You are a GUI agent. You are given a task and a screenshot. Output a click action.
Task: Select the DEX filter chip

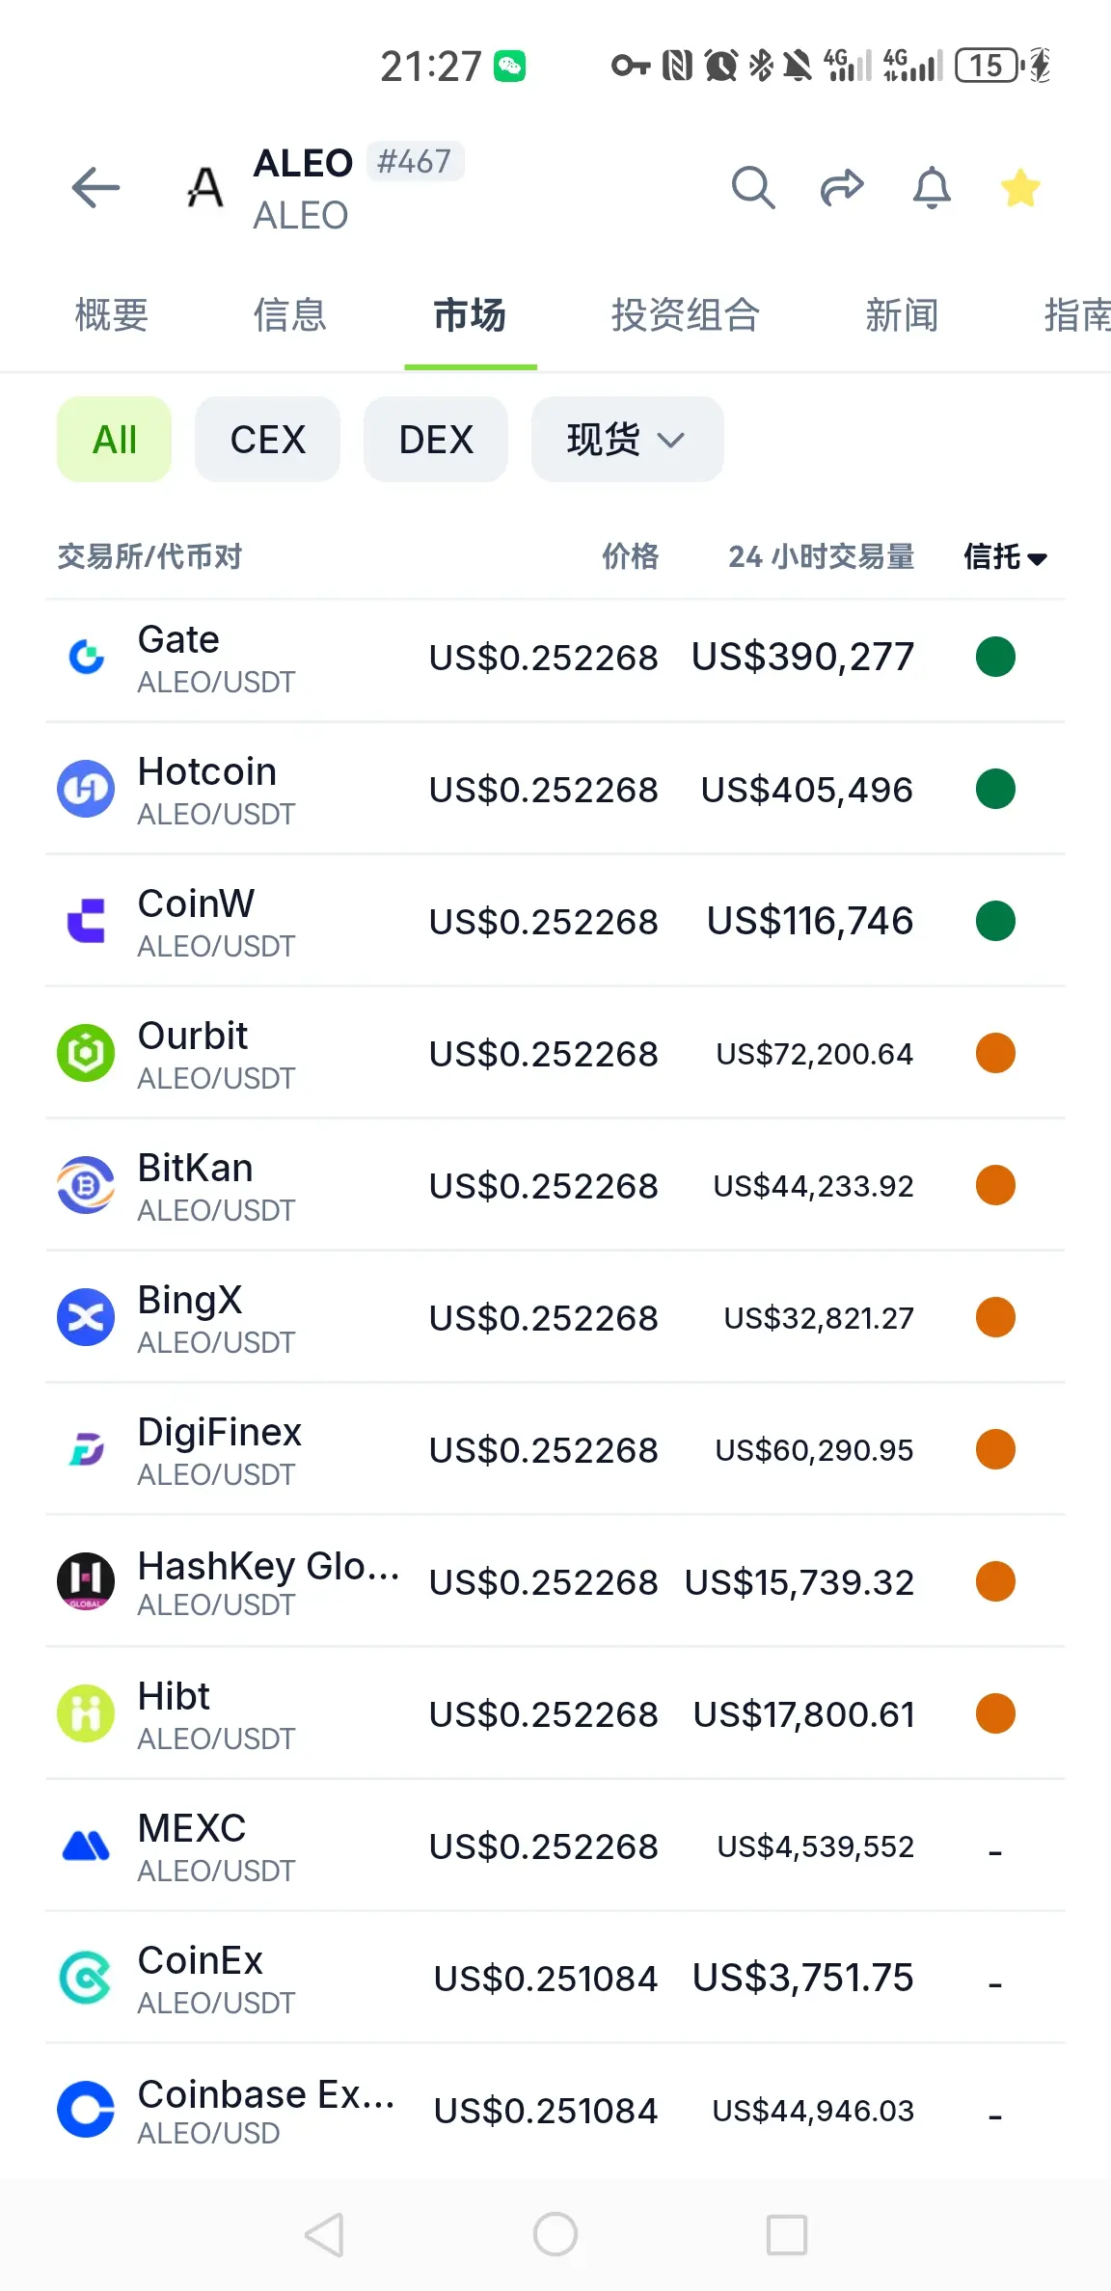click(x=436, y=440)
